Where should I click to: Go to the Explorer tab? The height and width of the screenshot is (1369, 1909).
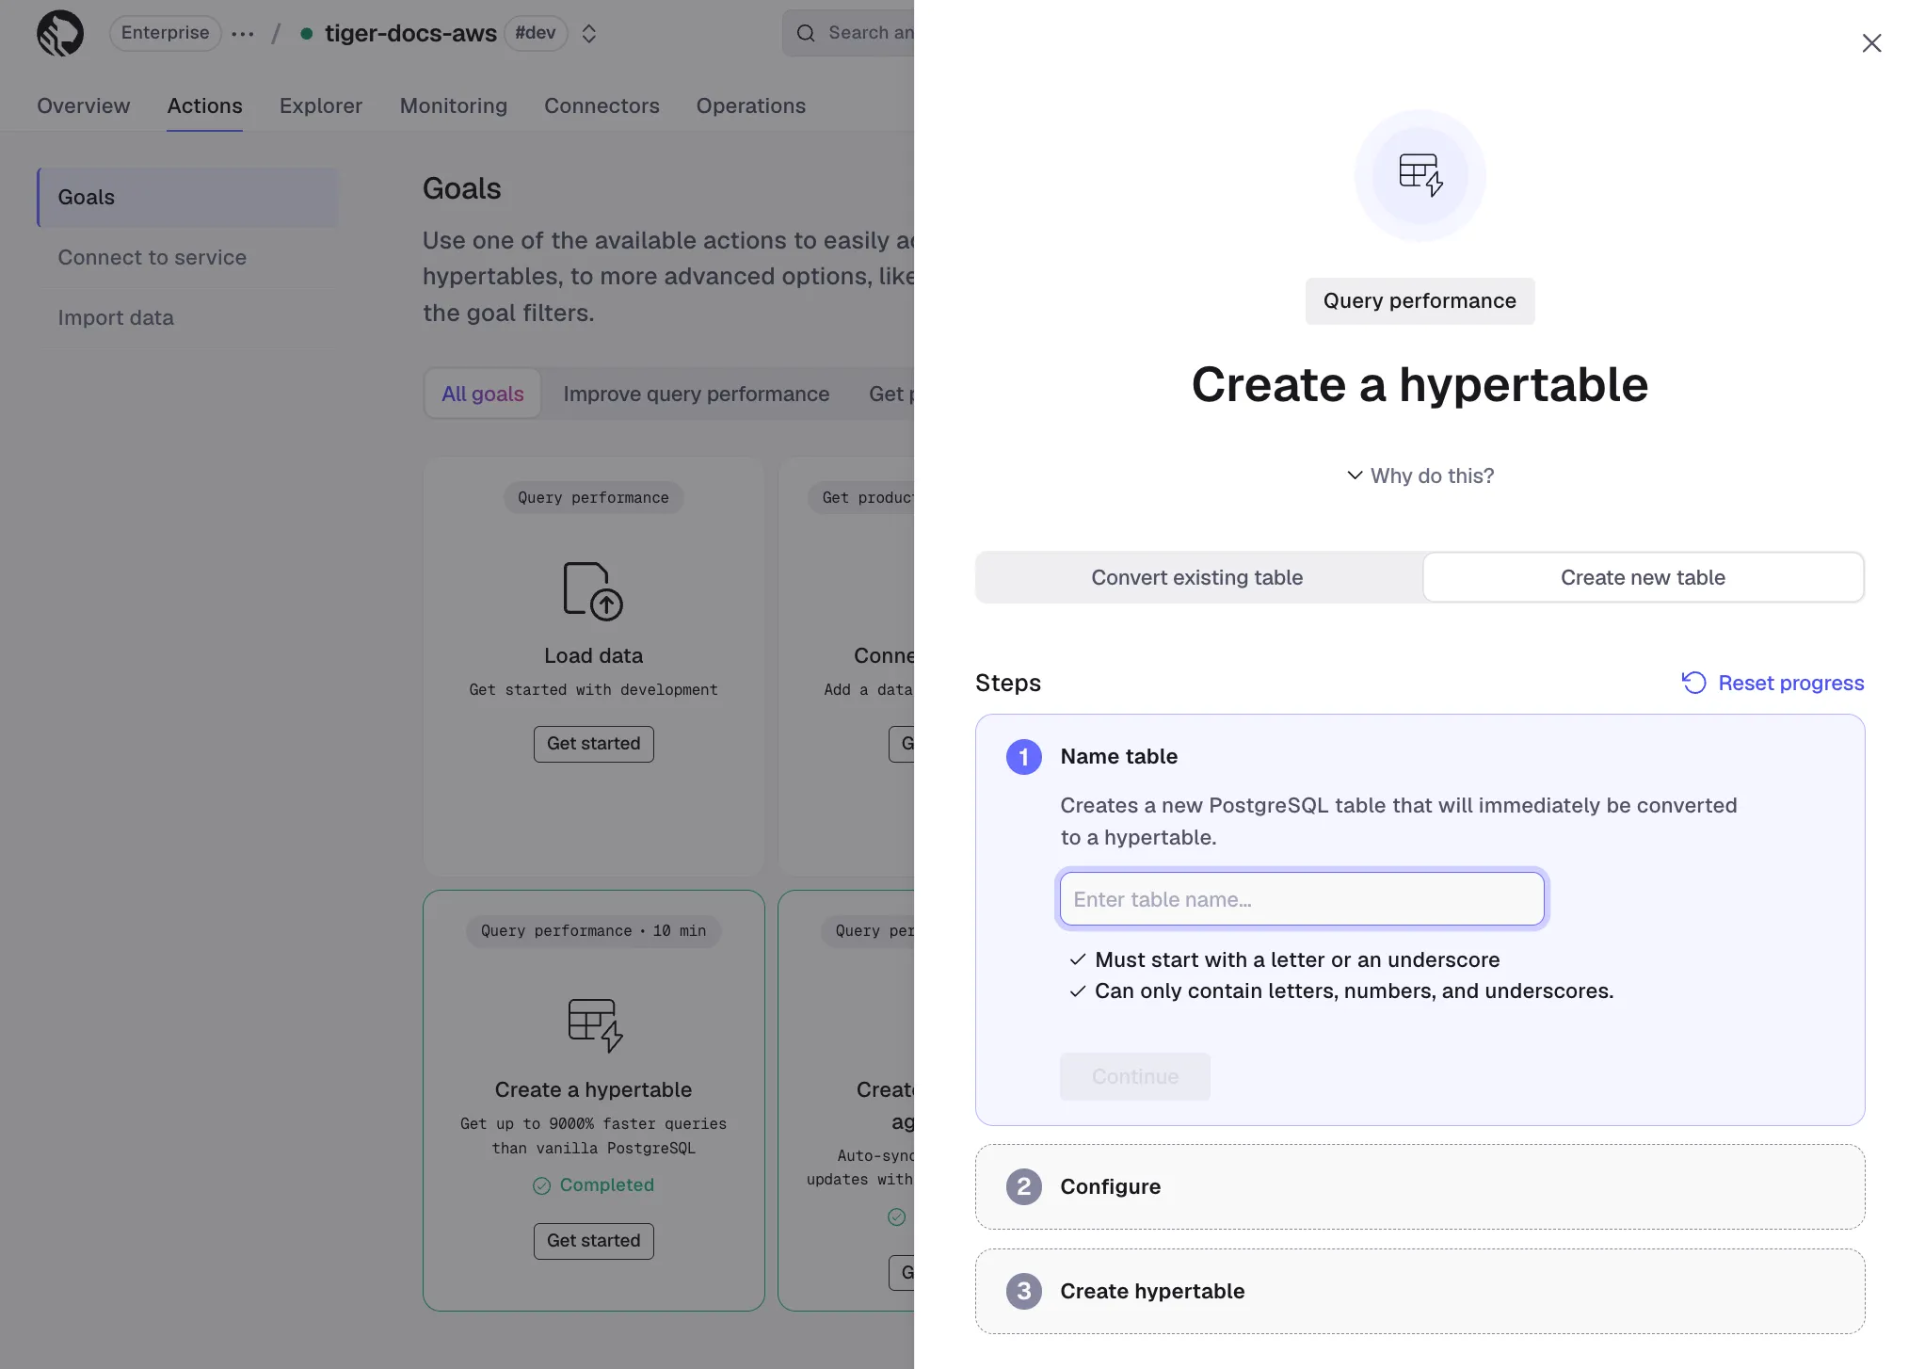click(320, 105)
